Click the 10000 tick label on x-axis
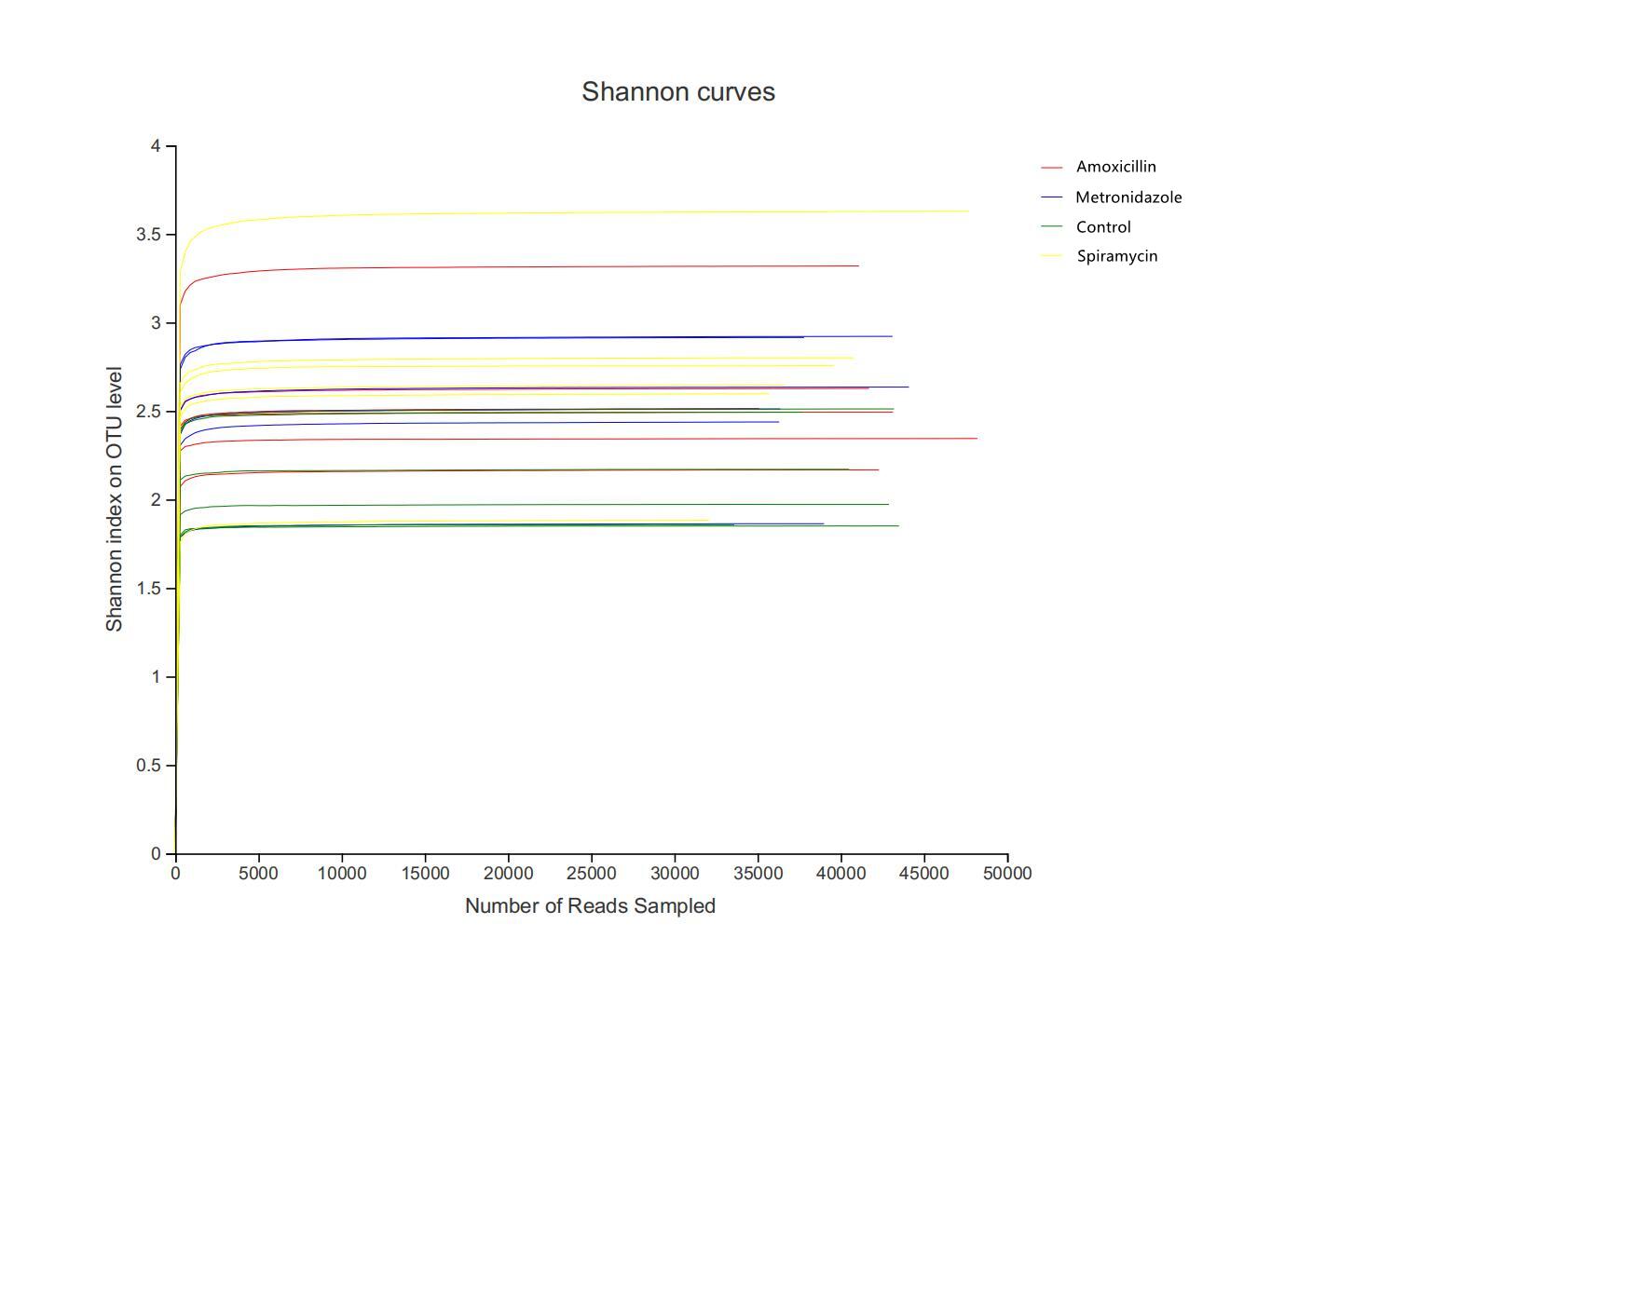Viewport: 1640px width, 1291px height. [x=341, y=874]
